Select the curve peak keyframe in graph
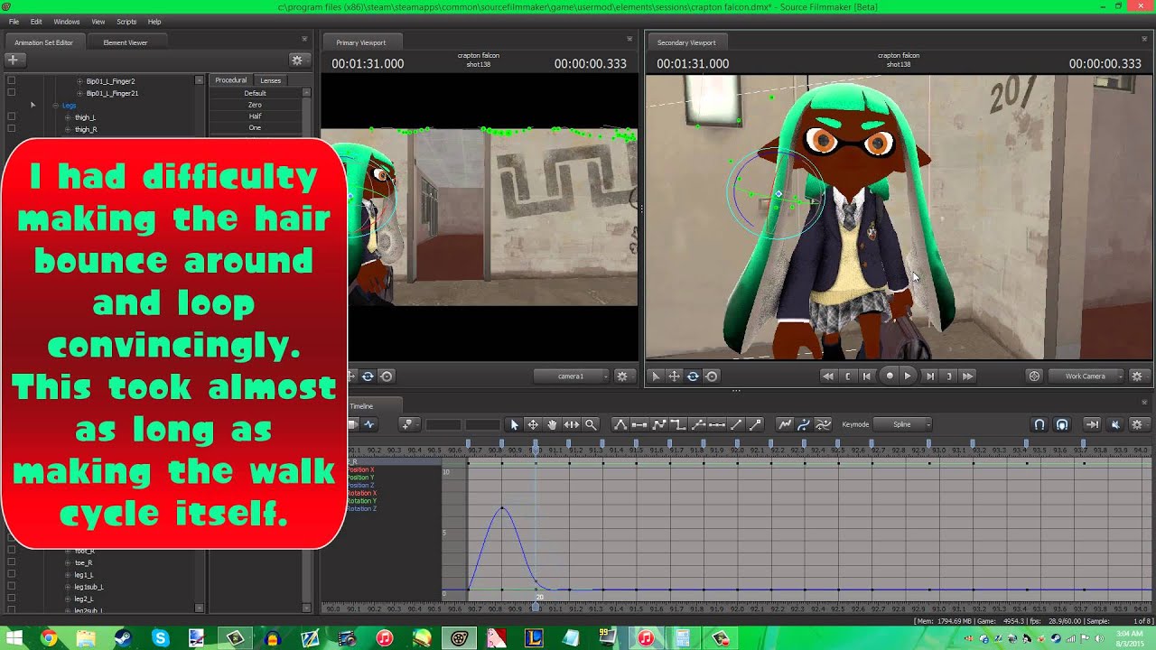 pyautogui.click(x=502, y=508)
